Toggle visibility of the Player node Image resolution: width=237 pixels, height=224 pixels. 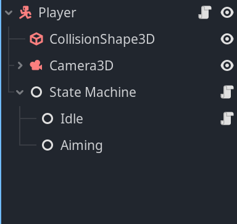tap(227, 12)
